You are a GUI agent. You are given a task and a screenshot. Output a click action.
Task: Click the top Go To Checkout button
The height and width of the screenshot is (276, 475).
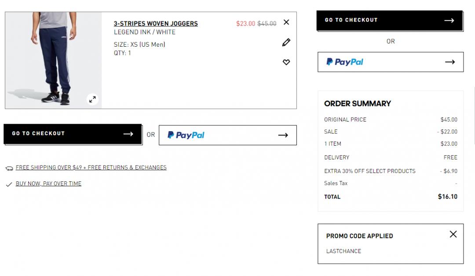(389, 20)
